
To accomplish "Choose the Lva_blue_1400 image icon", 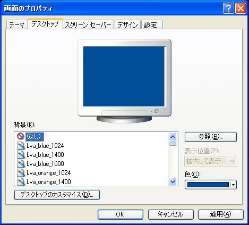I will [21, 155].
